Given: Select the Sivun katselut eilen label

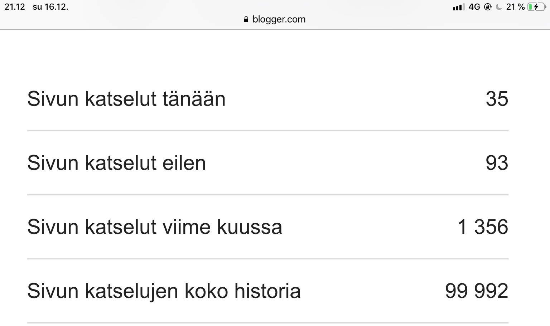Looking at the screenshot, I should pos(117,163).
